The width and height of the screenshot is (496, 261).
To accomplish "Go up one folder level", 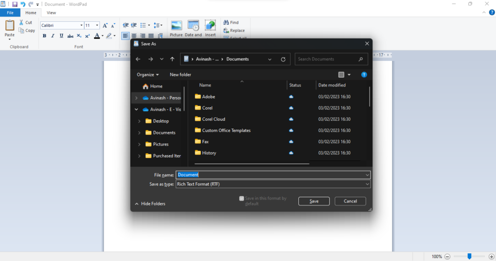I will [172, 59].
